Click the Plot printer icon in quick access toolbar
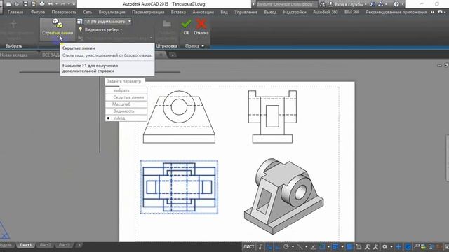 pyautogui.click(x=42, y=4)
